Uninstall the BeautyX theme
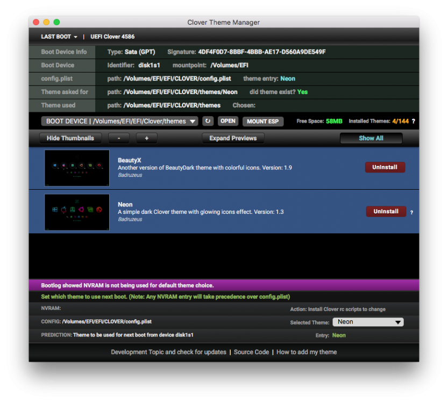Screen dimensions: 448x403 385,167
